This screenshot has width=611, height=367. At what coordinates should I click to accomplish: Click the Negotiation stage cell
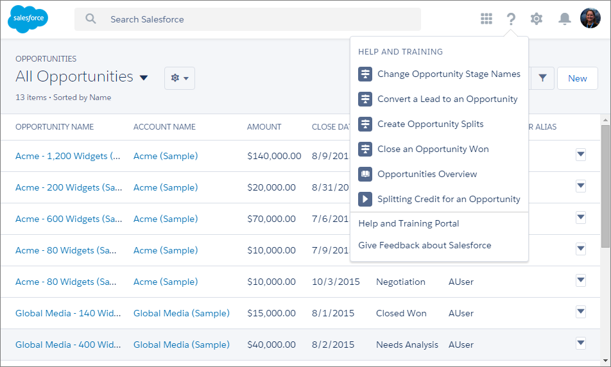tap(400, 282)
